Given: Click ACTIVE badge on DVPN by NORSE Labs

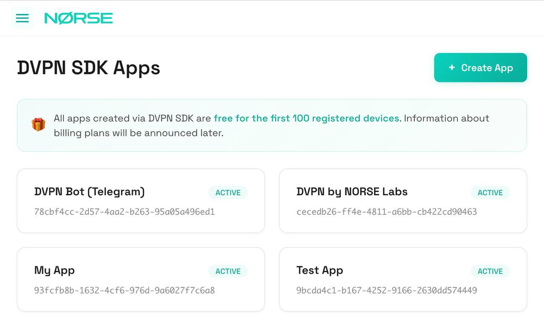Looking at the screenshot, I should (490, 193).
